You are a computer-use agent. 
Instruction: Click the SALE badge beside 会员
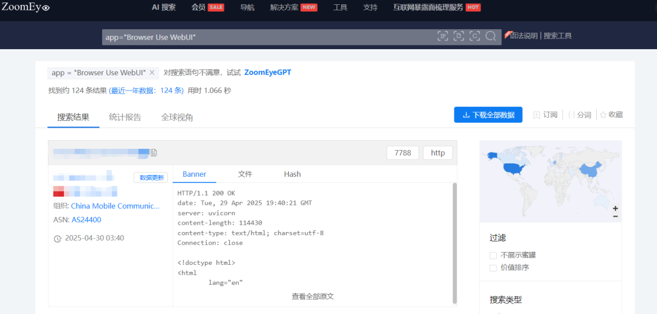pyautogui.click(x=216, y=7)
